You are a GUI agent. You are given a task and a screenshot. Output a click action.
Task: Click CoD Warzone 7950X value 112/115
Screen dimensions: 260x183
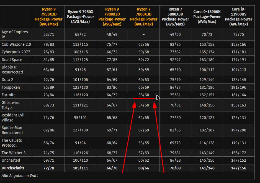coord(80,45)
